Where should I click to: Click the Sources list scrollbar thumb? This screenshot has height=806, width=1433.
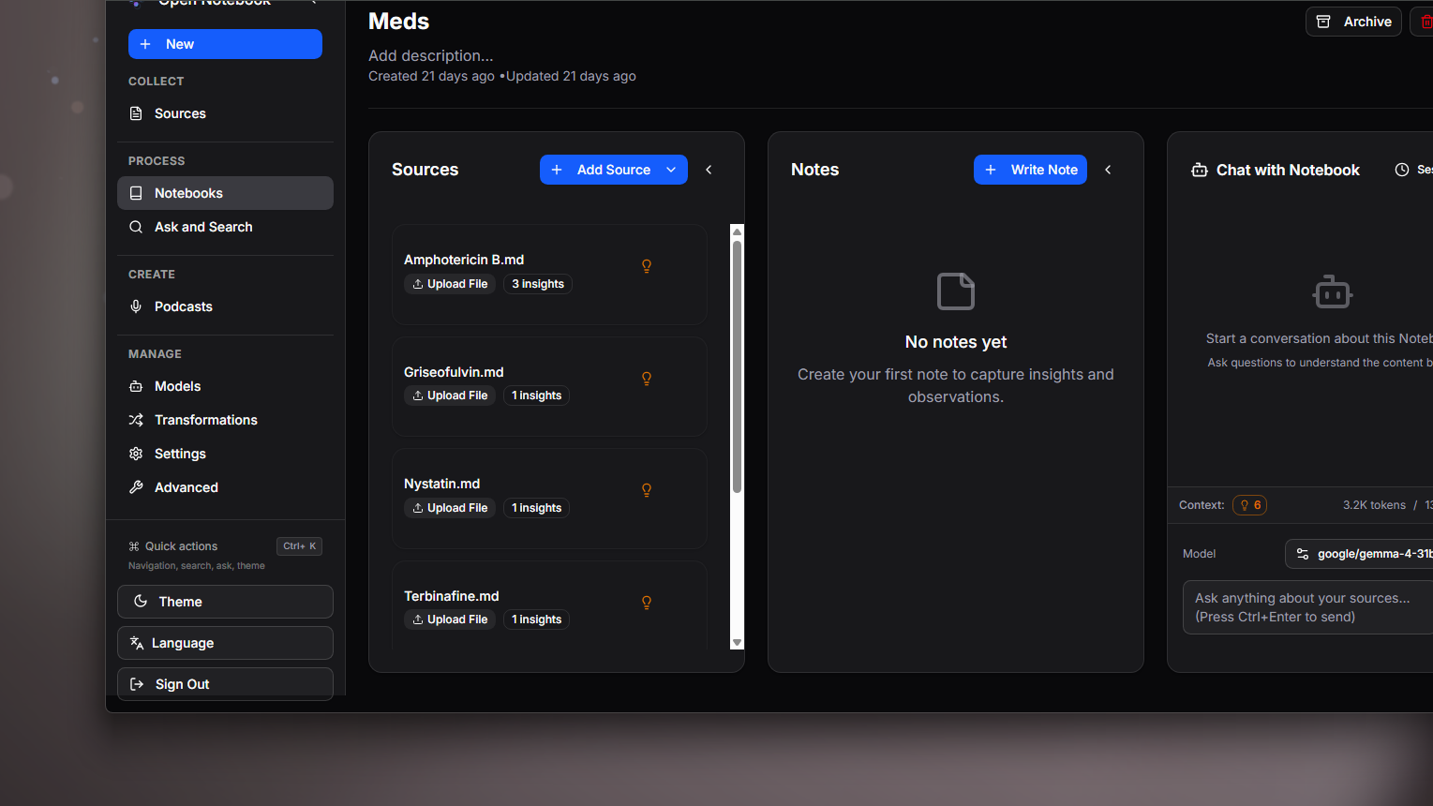[737, 366]
